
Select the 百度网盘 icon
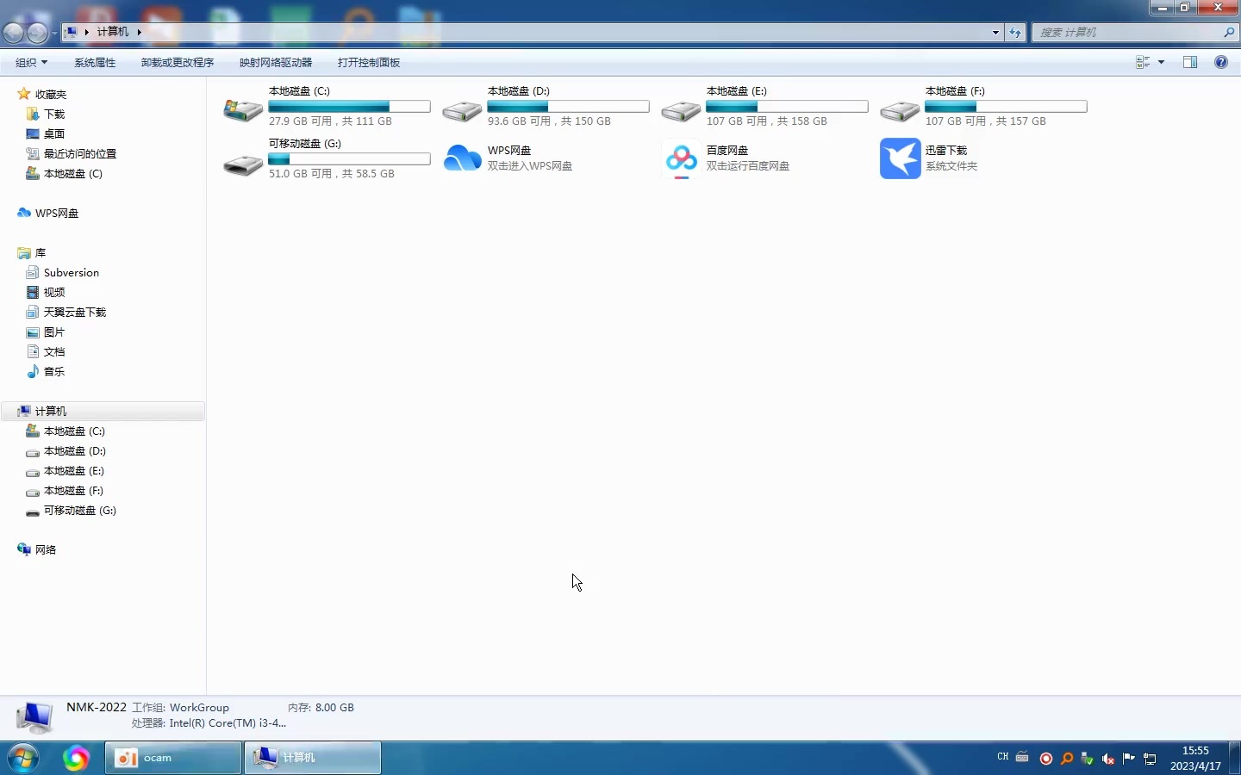(x=682, y=158)
